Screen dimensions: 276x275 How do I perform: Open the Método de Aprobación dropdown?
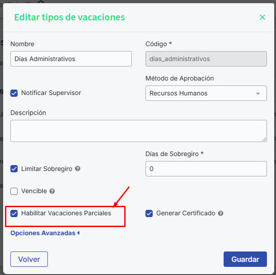tap(206, 93)
